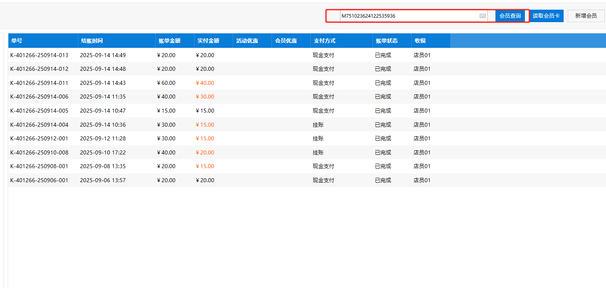The width and height of the screenshot is (606, 288).
Task: Select order K-401266-250912-001 row
Action: 39,138
